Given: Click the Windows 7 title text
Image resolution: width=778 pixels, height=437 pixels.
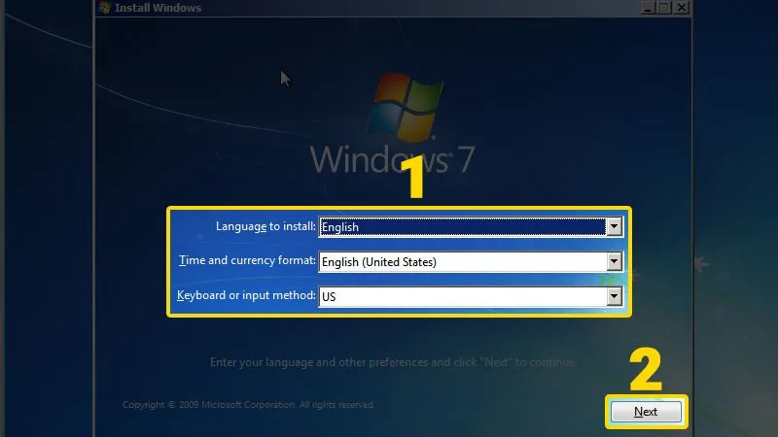Looking at the screenshot, I should click(392, 157).
